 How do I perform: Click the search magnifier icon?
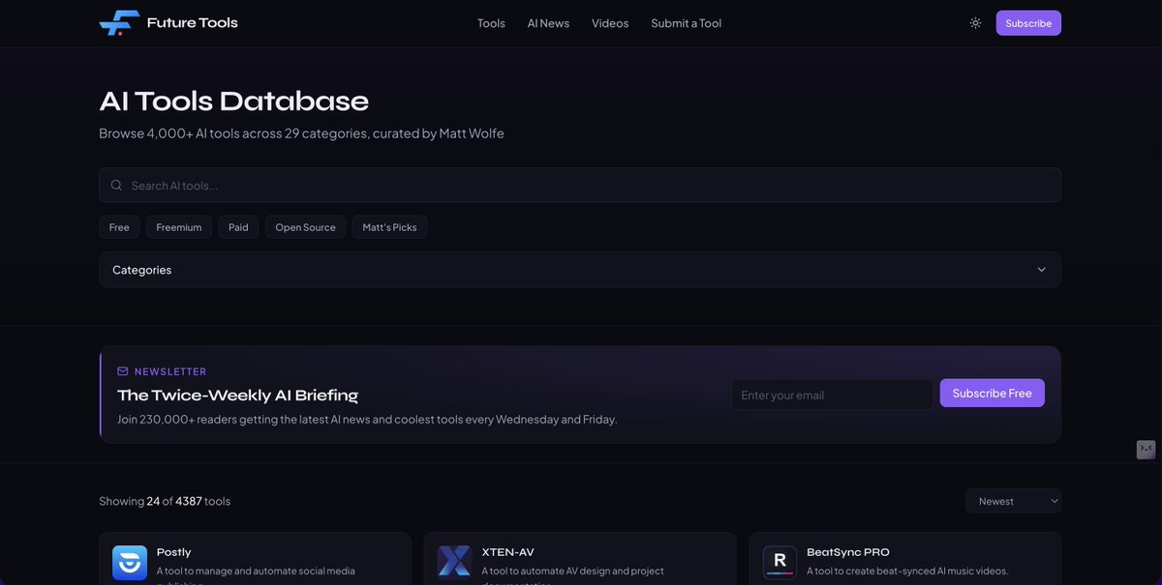[116, 185]
